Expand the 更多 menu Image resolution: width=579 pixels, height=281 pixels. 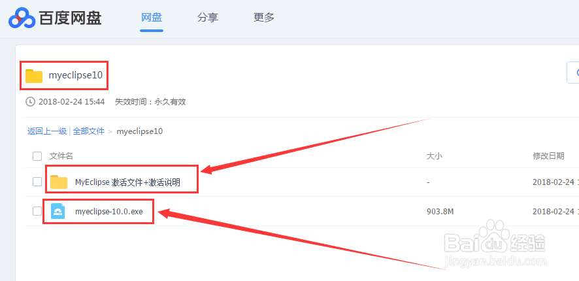coord(263,18)
